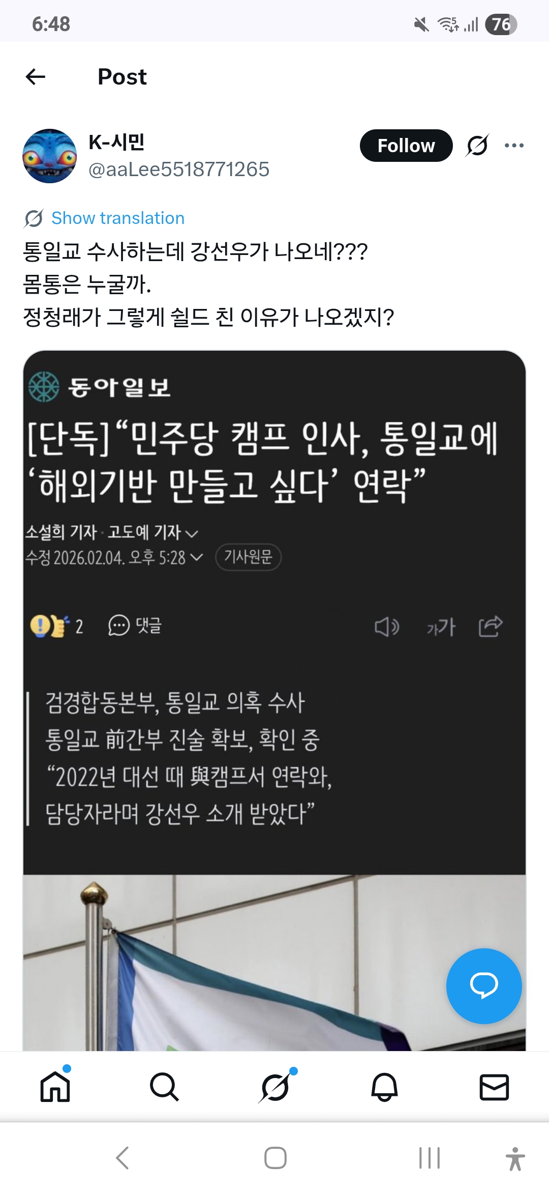Viewport: 549px width, 1191px height.
Task: Tap Show translation link
Action: coord(117,218)
